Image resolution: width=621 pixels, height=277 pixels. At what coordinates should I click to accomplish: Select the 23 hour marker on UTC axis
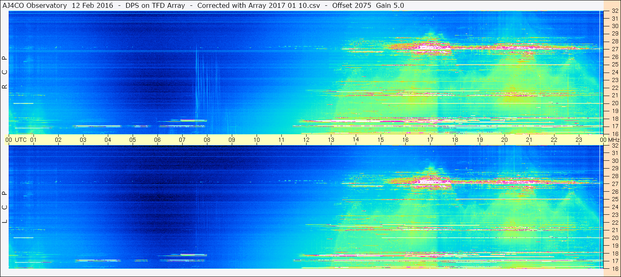[x=579, y=140]
